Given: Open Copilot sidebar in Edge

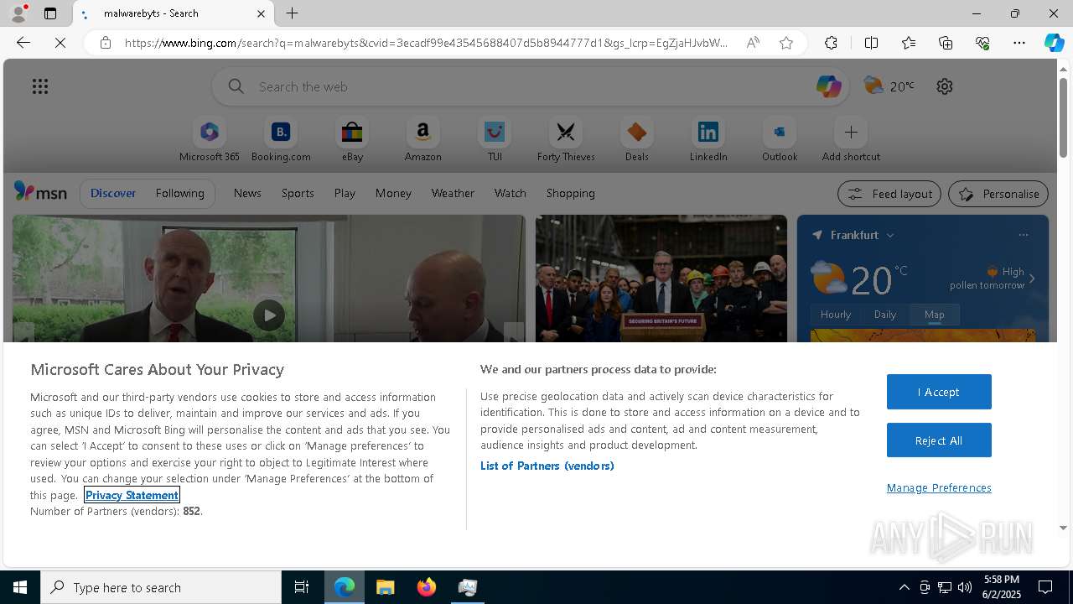Looking at the screenshot, I should [1055, 43].
